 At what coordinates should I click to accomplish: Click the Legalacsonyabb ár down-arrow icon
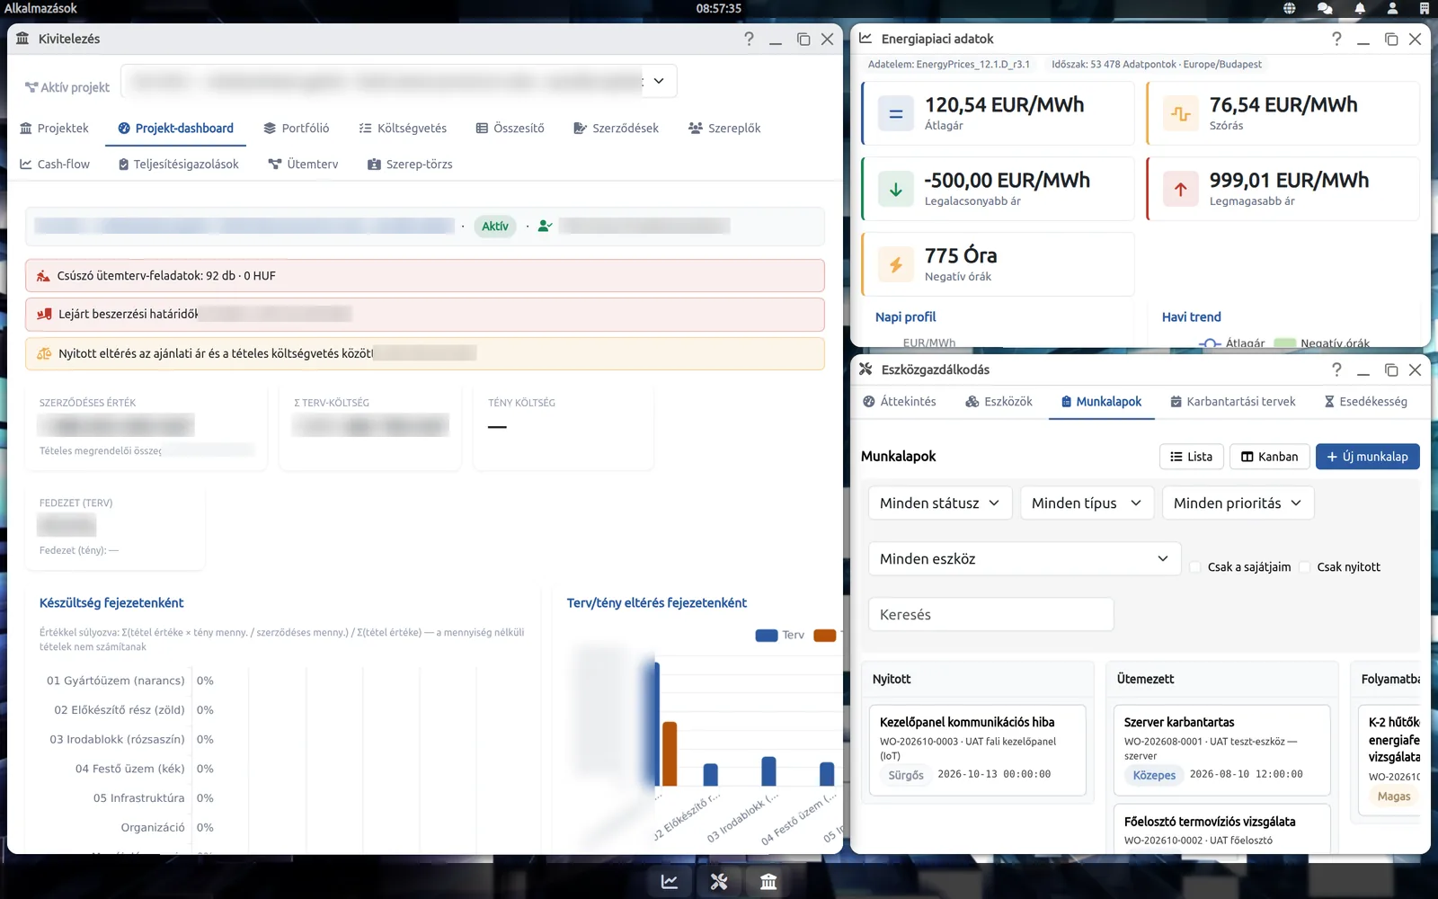point(896,190)
